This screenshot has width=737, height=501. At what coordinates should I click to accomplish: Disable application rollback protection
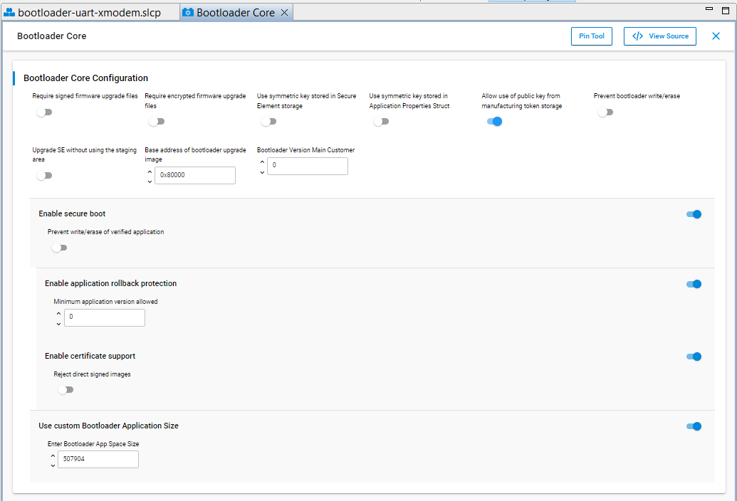[x=693, y=283]
